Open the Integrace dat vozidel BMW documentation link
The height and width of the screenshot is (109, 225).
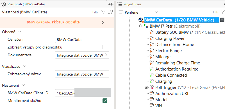pos(82,55)
